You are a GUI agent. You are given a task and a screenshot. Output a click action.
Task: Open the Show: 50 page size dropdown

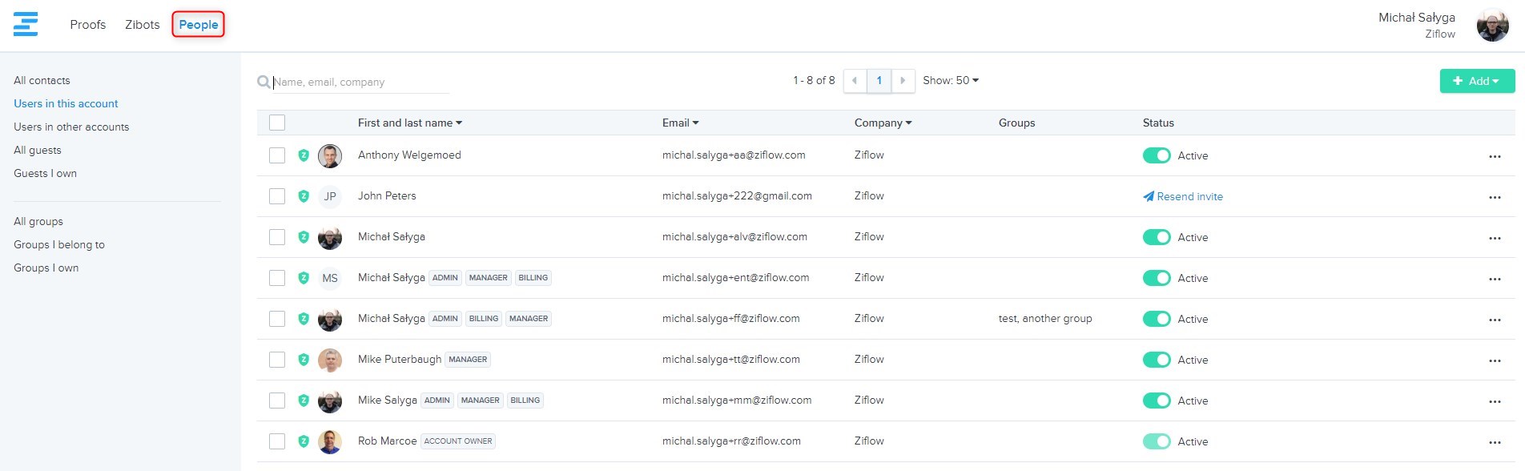tap(950, 81)
